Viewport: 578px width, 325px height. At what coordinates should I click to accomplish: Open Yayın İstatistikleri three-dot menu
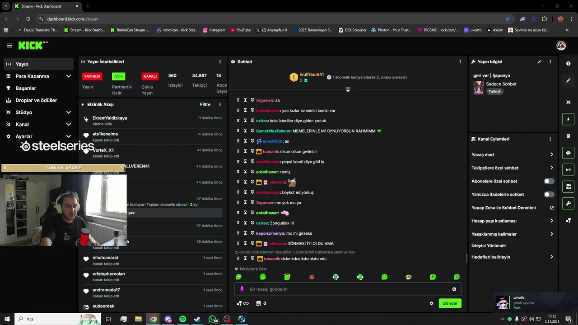coord(220,62)
